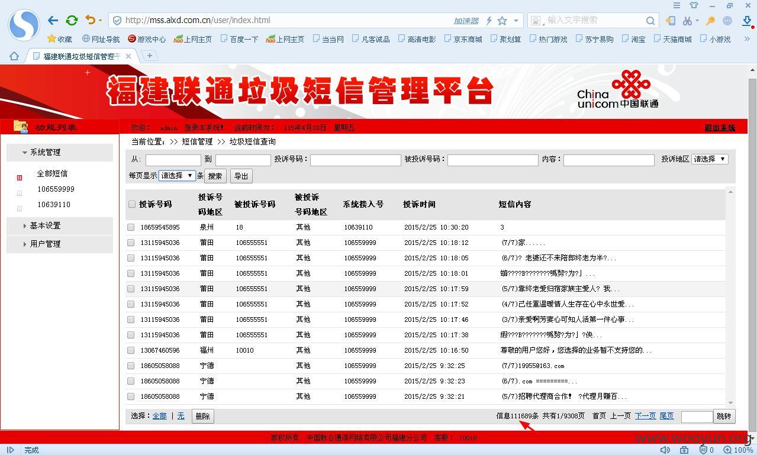
Task: Open the 天猫商城 bookmark
Action: [x=672, y=39]
